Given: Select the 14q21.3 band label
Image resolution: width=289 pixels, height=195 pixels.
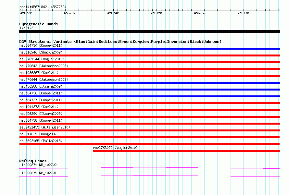Looking at the screenshot, I should point(26,28).
